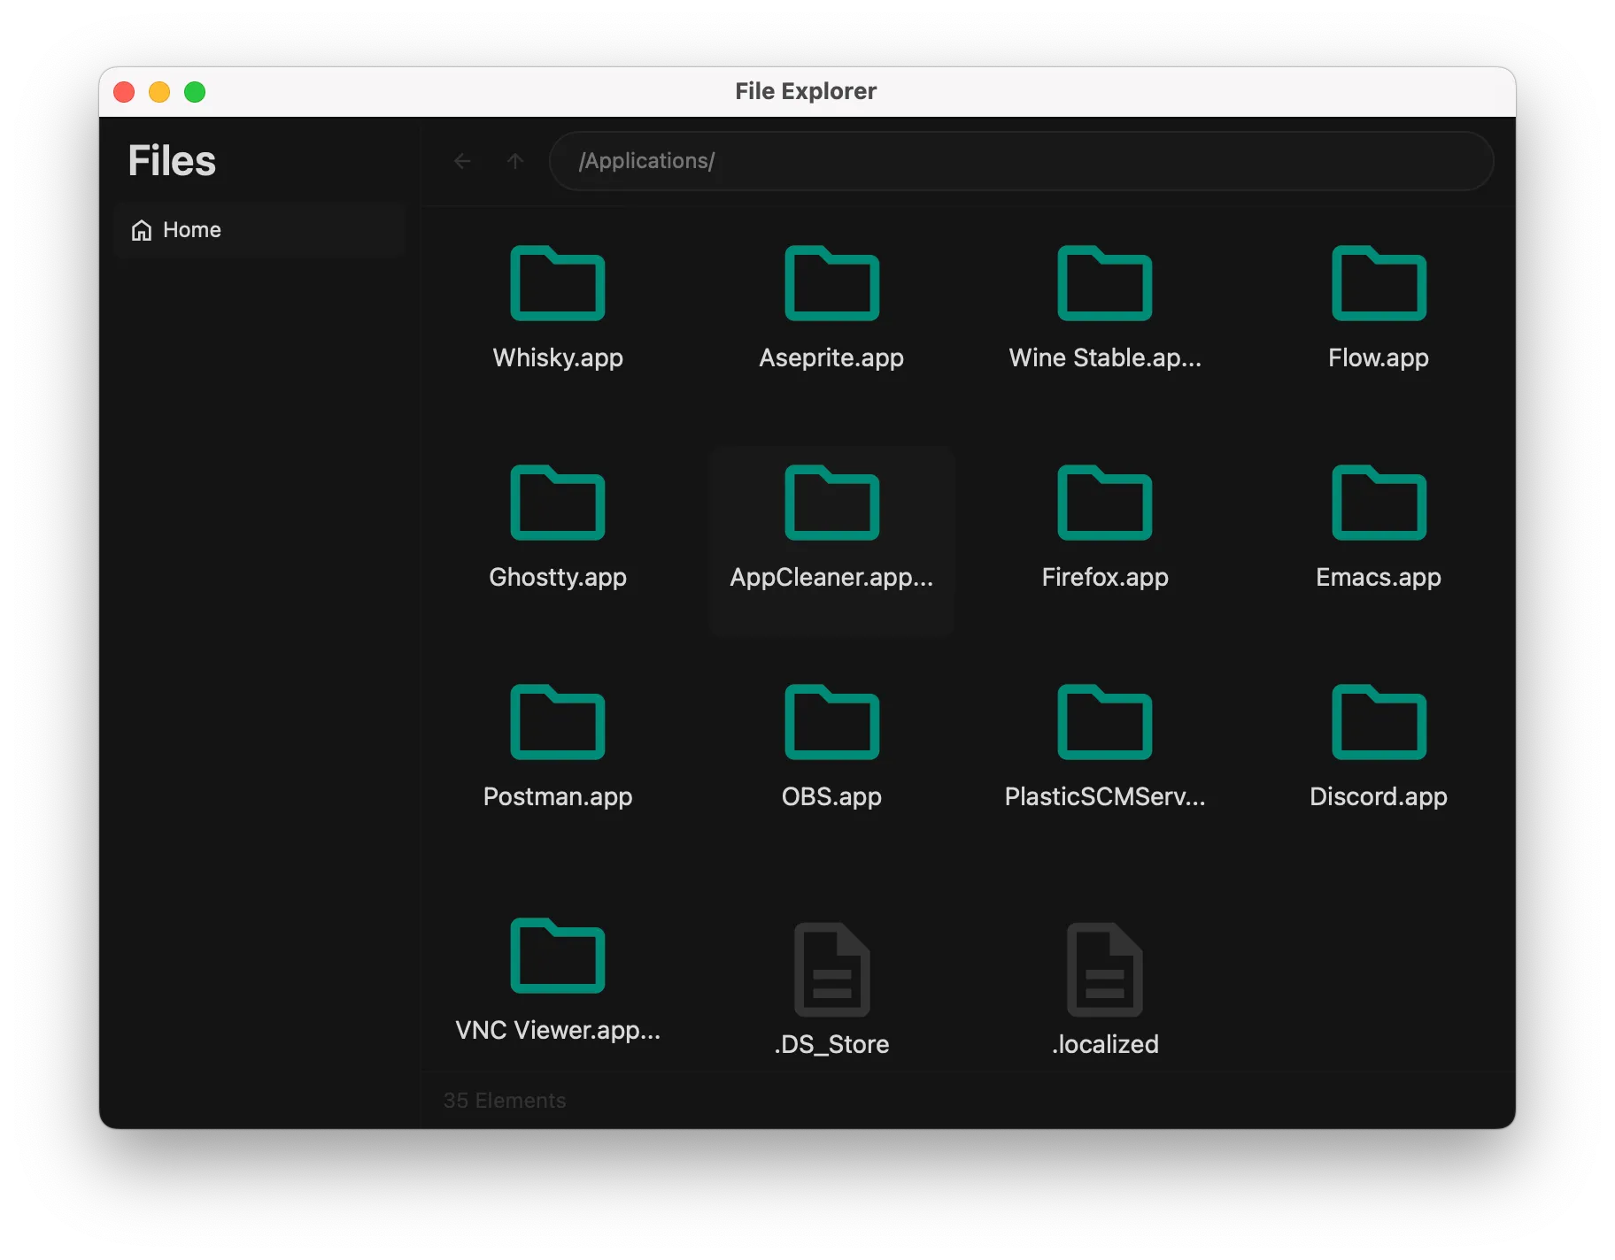
Task: Click the Home sidebar entry
Action: tap(260, 230)
